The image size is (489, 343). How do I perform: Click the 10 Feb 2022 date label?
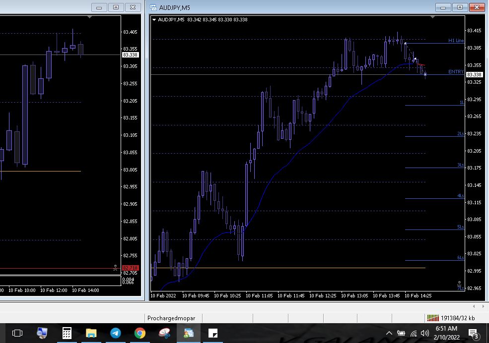163,296
